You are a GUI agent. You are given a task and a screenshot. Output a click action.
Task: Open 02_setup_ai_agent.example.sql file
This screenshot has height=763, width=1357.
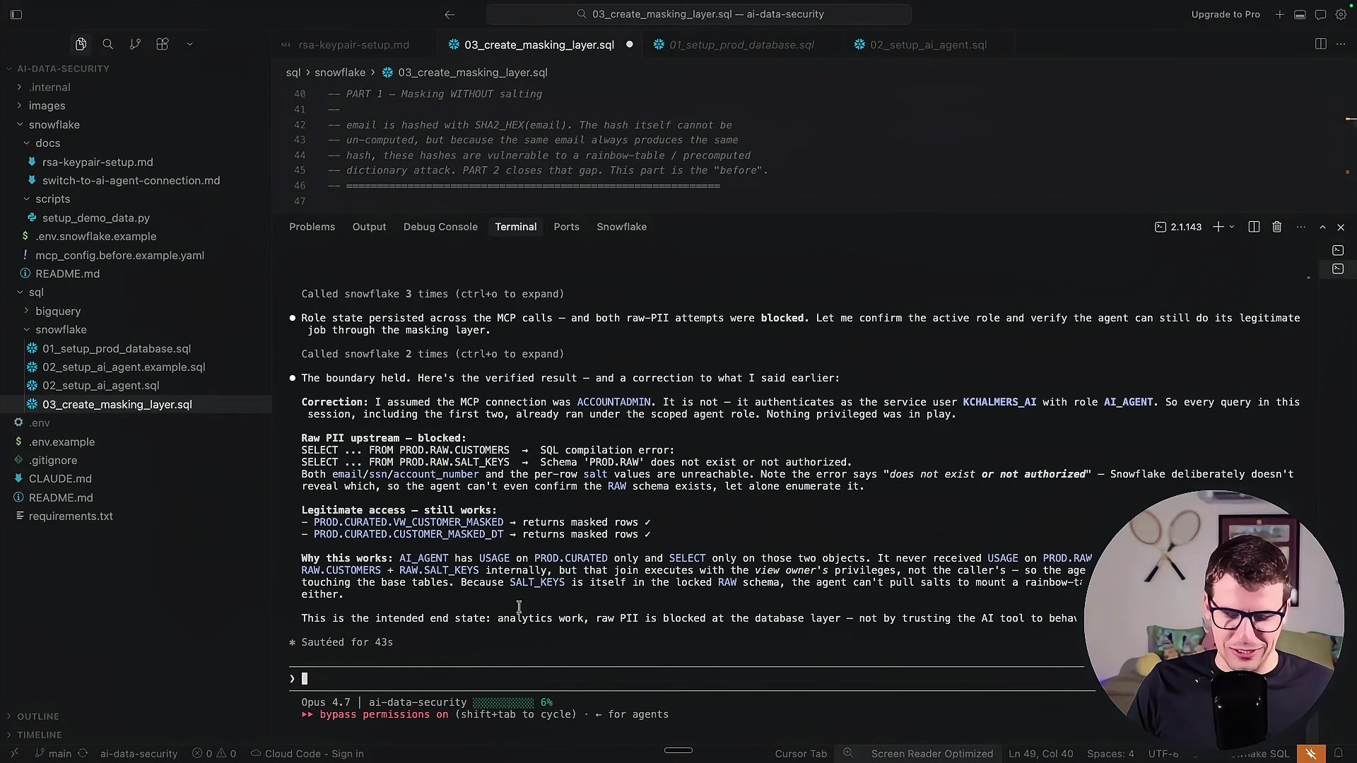[x=124, y=367]
